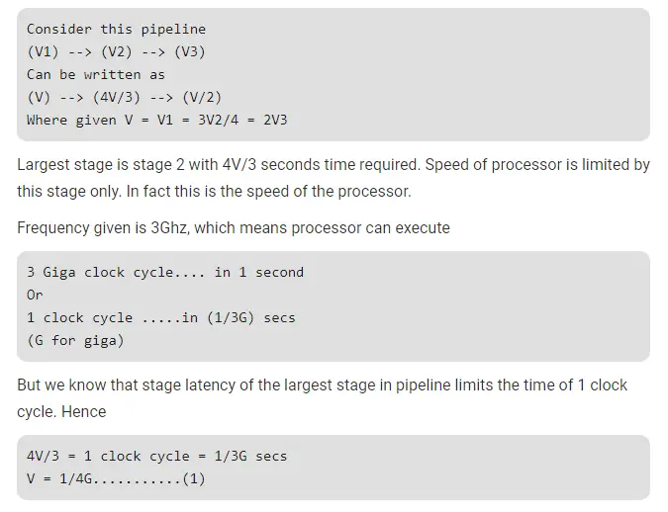Screen dimensions: 668x512
Task: Click the "Can be written as" line
Action: point(96,74)
